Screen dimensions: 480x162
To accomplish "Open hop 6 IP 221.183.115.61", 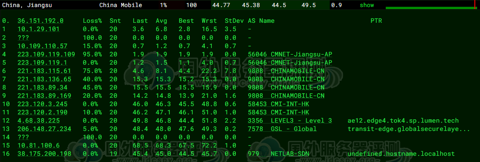I will coord(44,70).
